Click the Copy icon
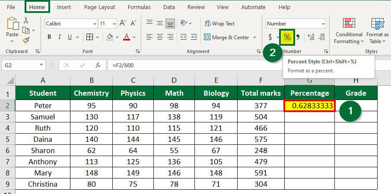 click(26, 30)
